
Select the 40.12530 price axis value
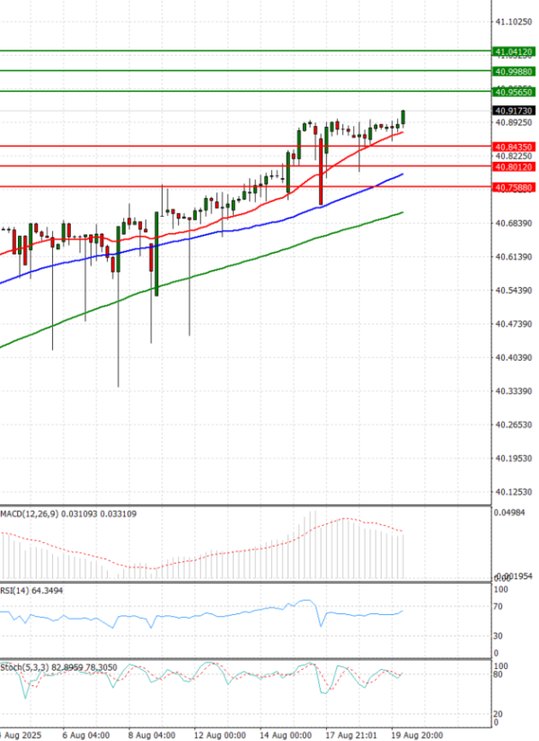(512, 492)
